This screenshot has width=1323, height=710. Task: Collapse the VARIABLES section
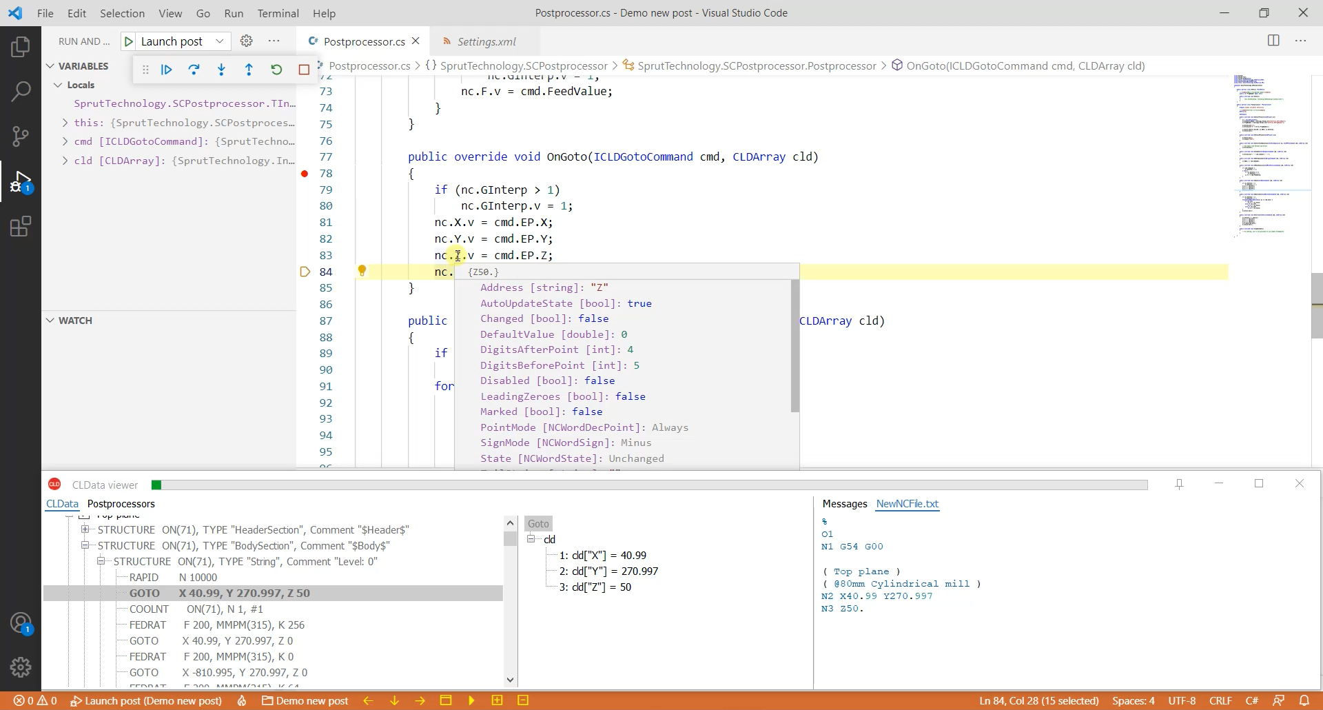50,66
